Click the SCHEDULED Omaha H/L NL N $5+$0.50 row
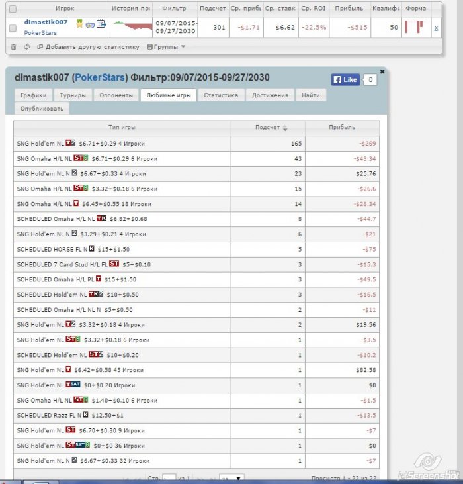The height and width of the screenshot is (484, 463). coord(196,310)
